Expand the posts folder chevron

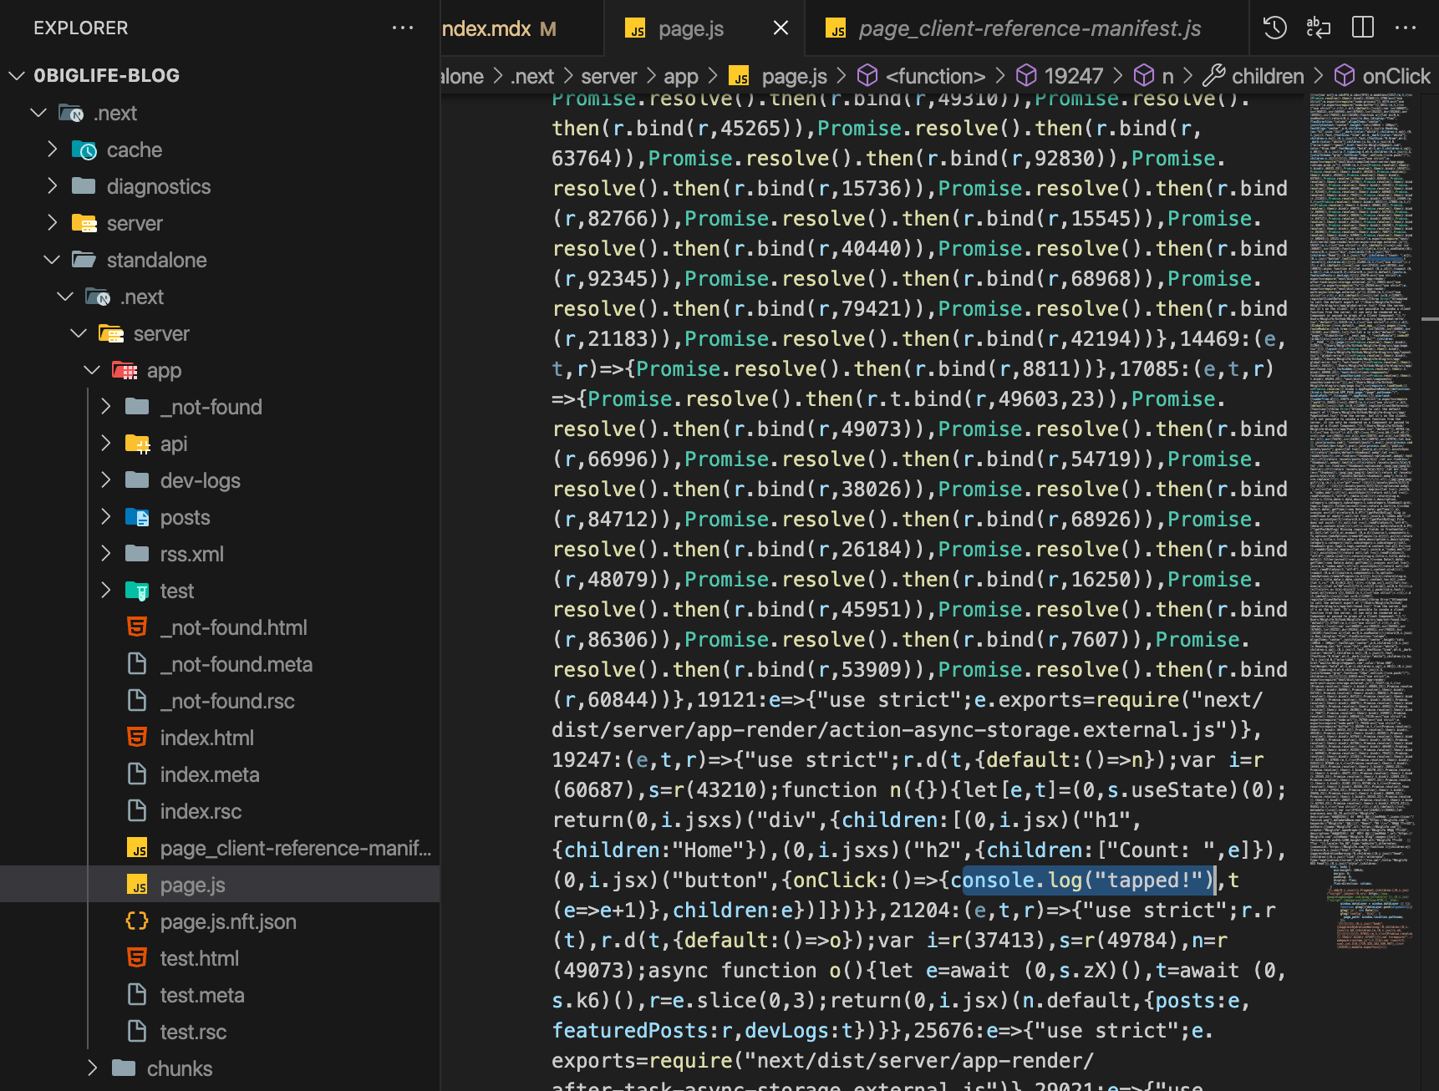(x=105, y=517)
